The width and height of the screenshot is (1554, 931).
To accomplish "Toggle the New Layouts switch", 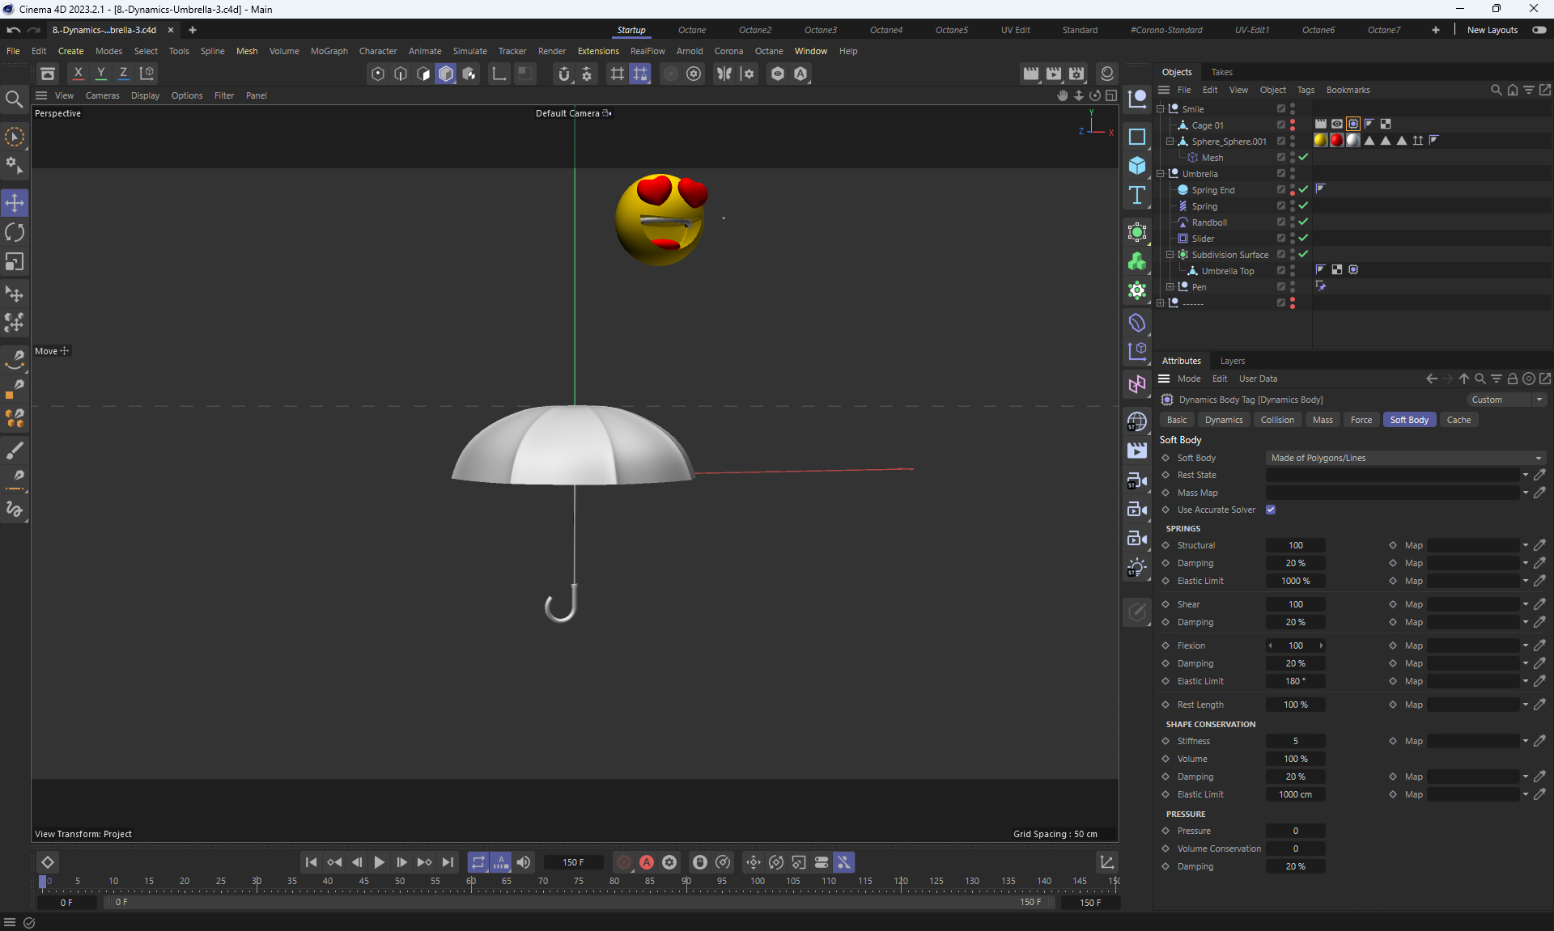I will [x=1539, y=30].
